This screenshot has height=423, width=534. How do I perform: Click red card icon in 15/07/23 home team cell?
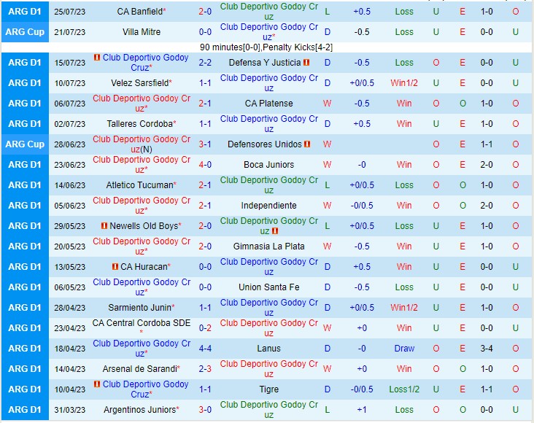point(97,57)
